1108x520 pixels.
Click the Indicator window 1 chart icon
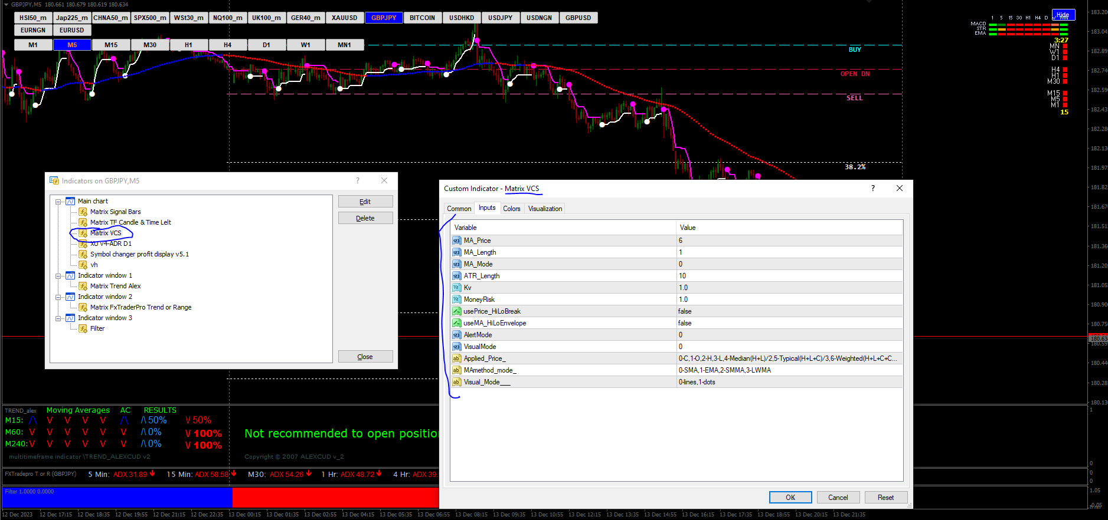[70, 275]
